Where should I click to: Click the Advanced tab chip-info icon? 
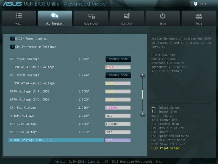tap(91, 16)
